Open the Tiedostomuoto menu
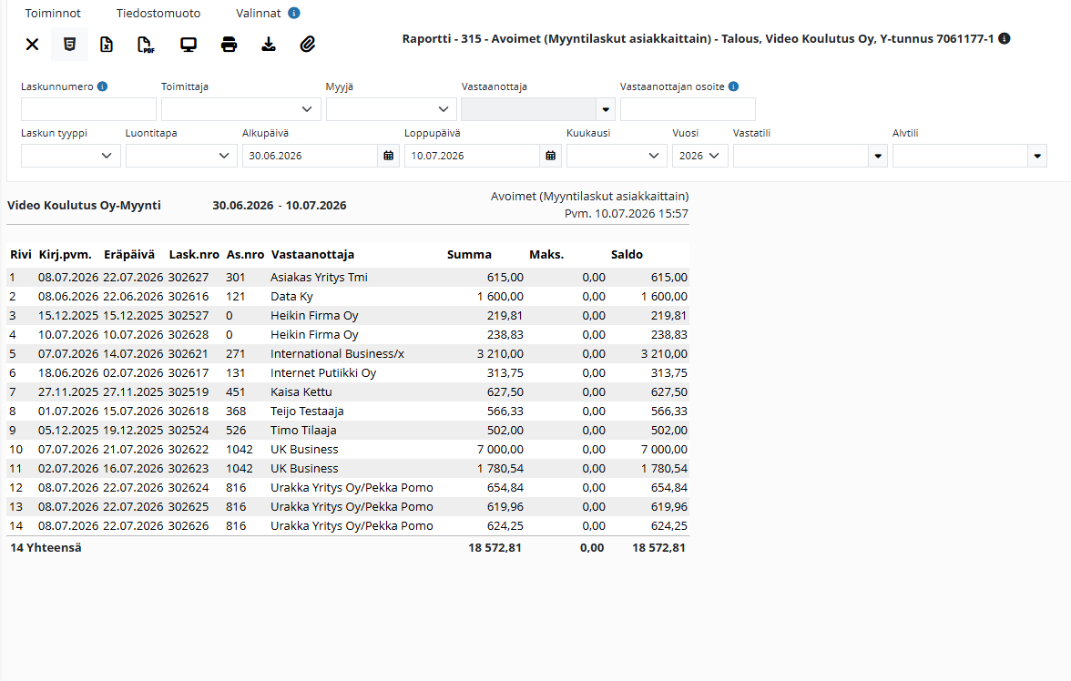The height and width of the screenshot is (681, 1071). click(158, 13)
